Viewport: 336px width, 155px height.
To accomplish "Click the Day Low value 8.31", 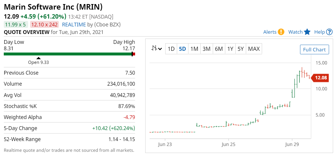I will [x=9, y=48].
